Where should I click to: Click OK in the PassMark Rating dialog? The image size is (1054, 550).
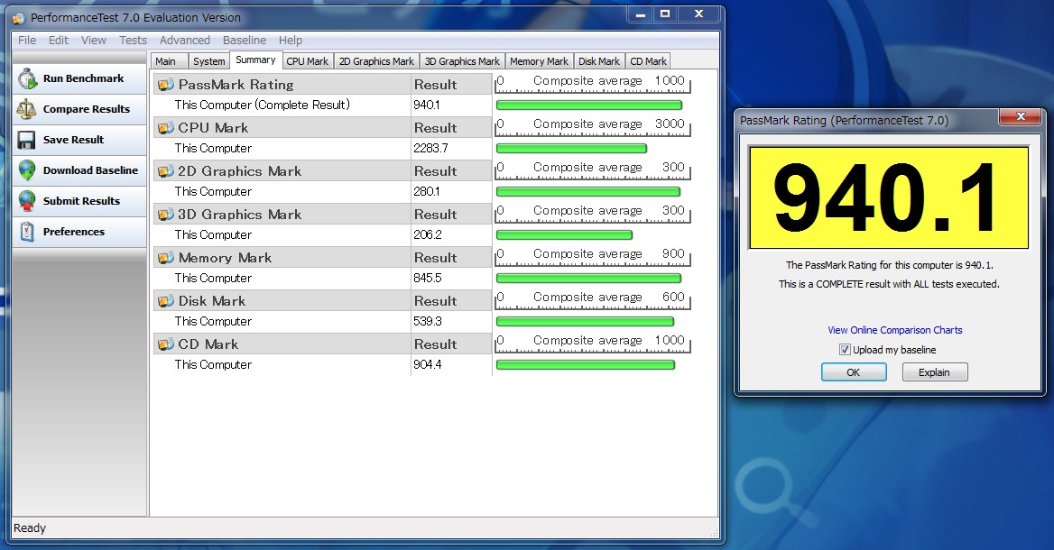854,372
